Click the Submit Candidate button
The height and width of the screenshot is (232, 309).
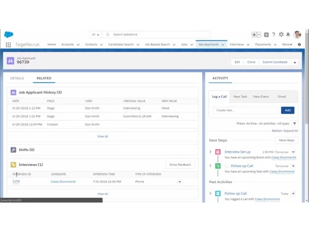(x=275, y=62)
